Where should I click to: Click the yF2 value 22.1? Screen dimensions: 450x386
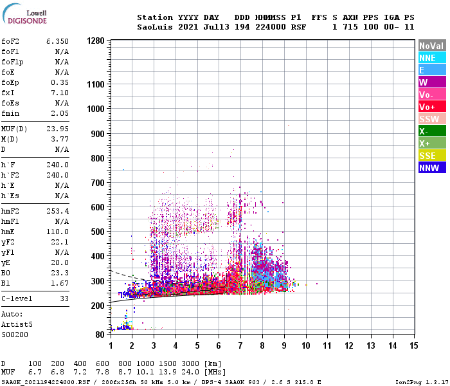[60, 242]
